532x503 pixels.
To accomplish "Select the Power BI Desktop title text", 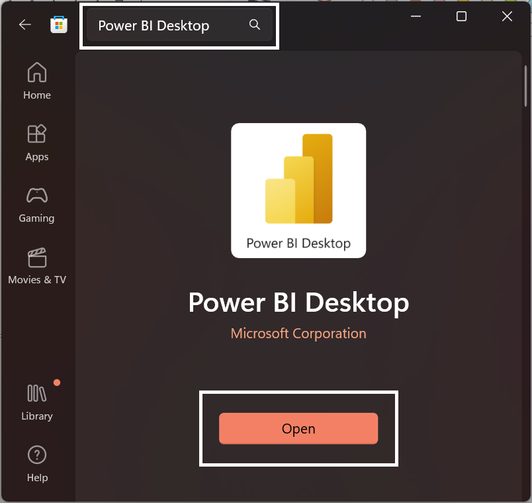I will tap(298, 302).
